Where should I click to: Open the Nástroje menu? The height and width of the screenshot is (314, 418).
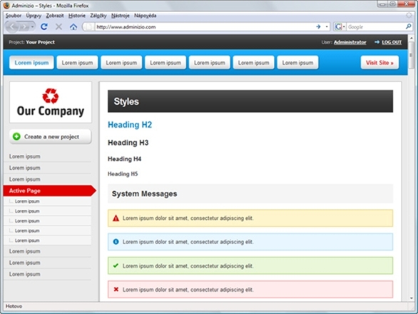(121, 16)
